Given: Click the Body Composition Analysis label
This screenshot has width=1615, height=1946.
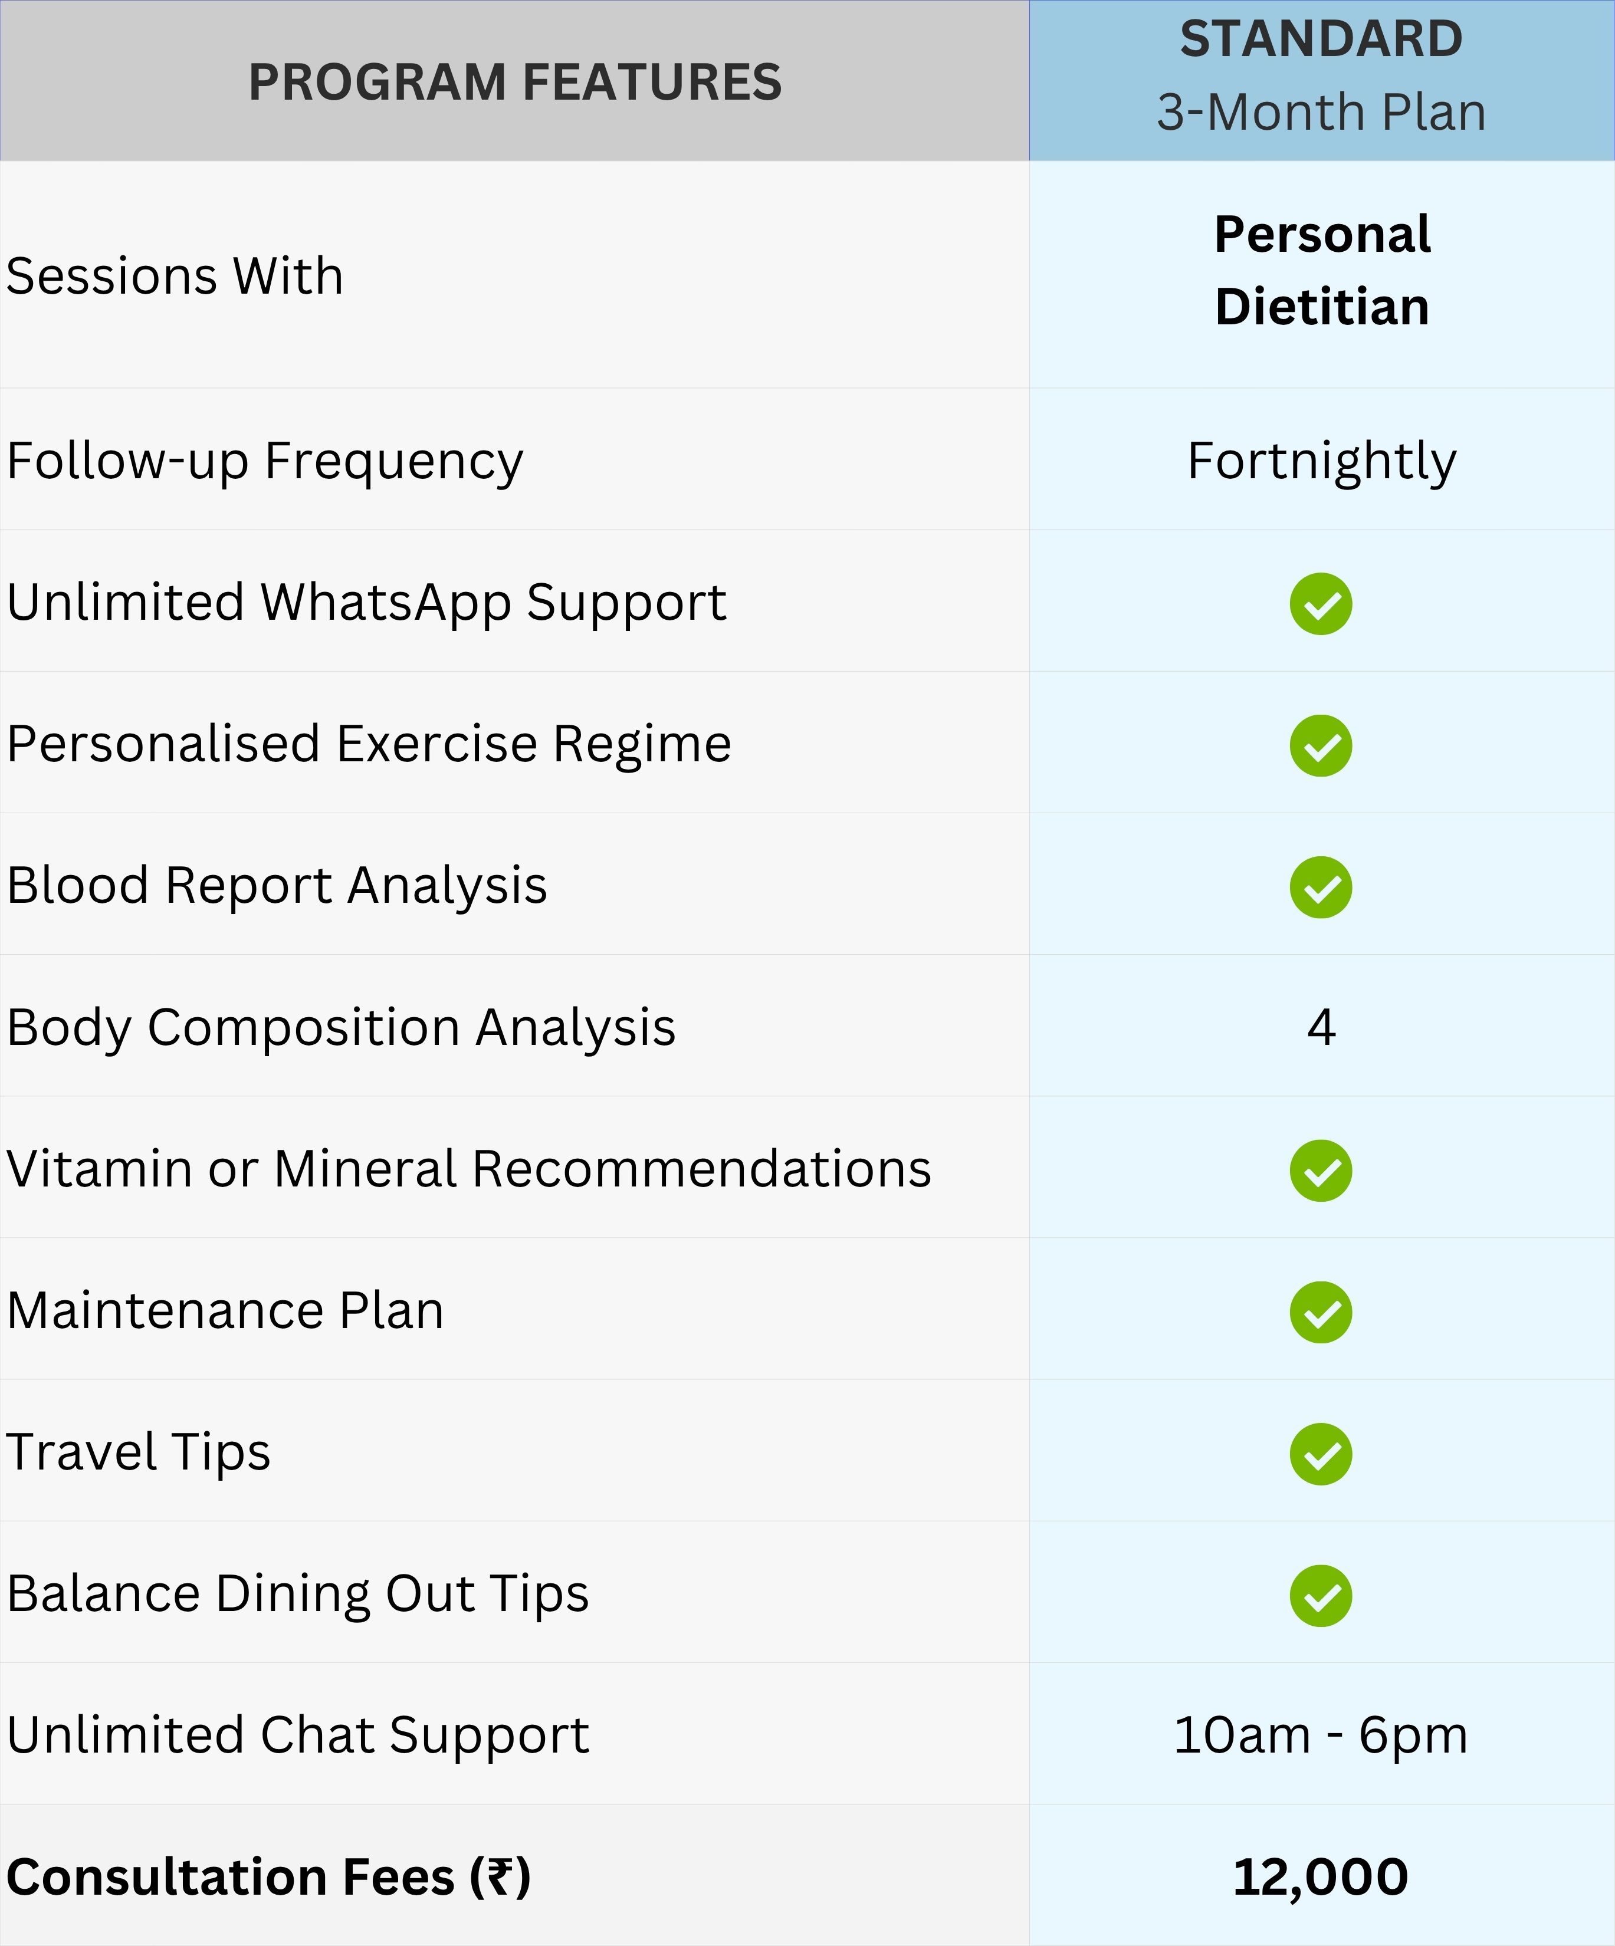Looking at the screenshot, I should pos(341,1027).
